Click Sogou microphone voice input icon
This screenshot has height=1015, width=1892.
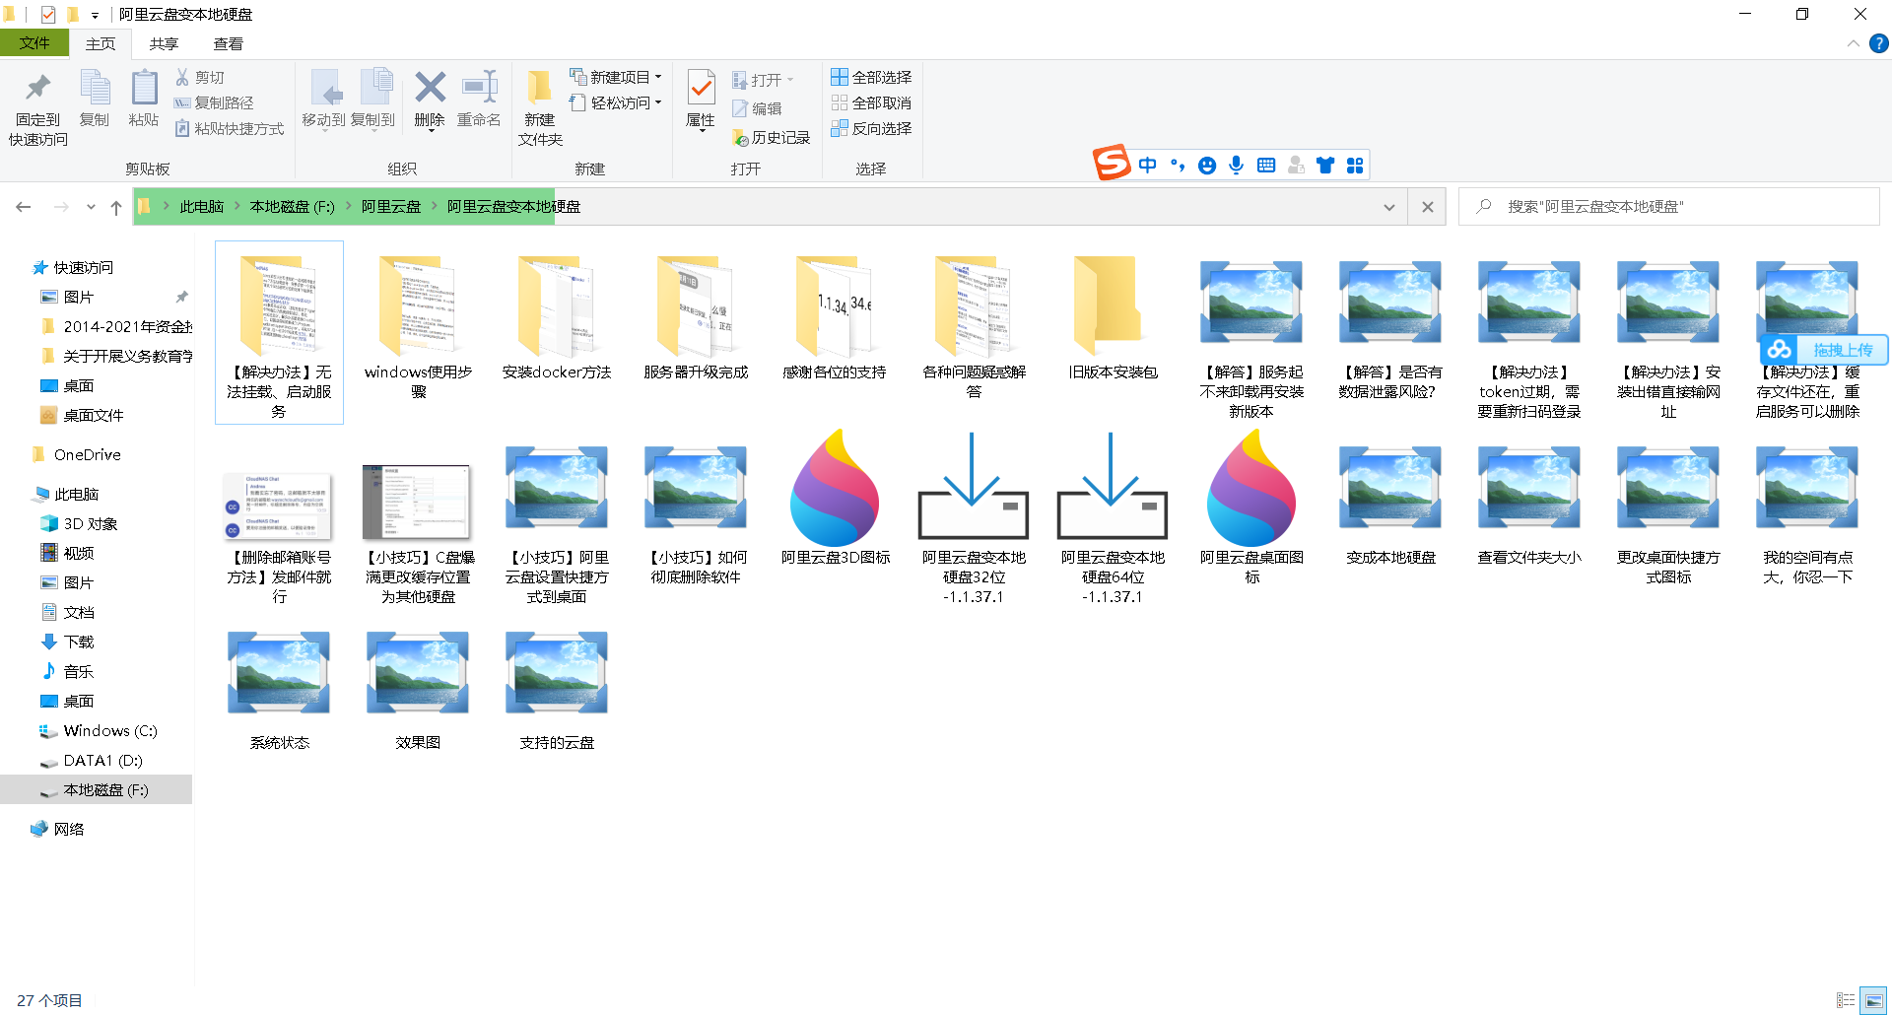point(1236,165)
